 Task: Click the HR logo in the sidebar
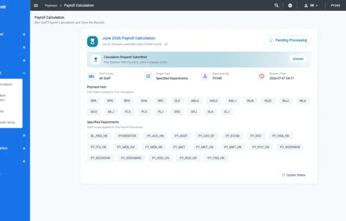click(3, 7)
